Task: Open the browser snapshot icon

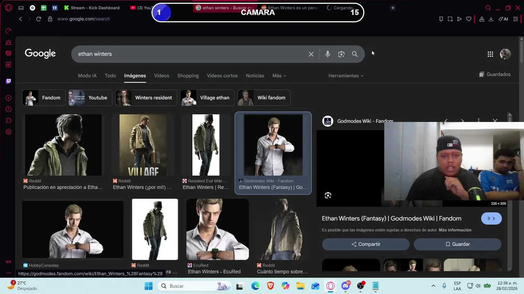Action: click(x=450, y=19)
